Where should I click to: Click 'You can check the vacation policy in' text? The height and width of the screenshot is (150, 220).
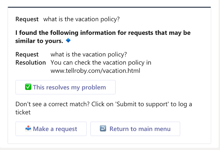pos(101,62)
